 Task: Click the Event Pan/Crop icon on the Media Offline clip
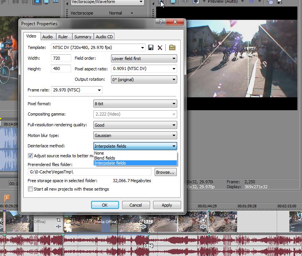coord(59,220)
